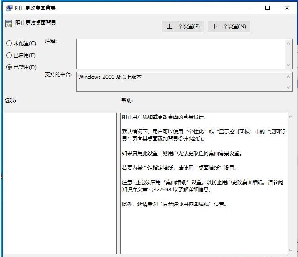Click the Windows 2000 及以上版本 platform field
Viewport: 298px width, 257px height.
pyautogui.click(x=181, y=81)
